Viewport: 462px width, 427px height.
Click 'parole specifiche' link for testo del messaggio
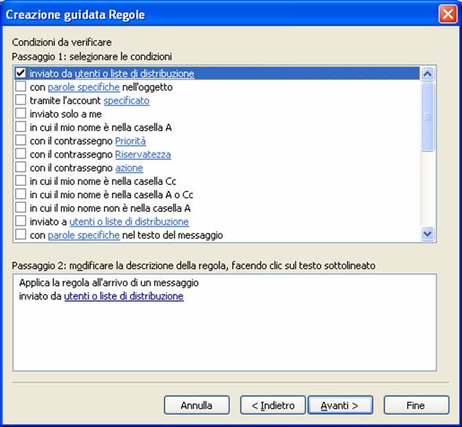84,235
